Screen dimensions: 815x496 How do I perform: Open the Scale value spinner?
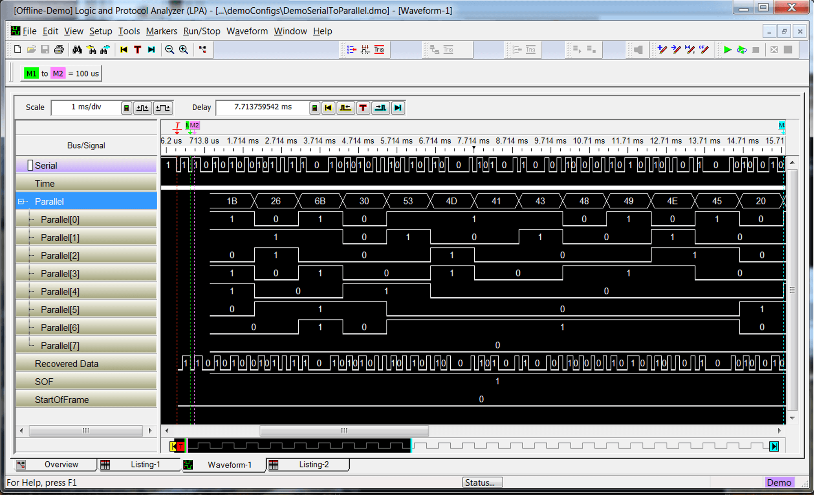coord(127,108)
